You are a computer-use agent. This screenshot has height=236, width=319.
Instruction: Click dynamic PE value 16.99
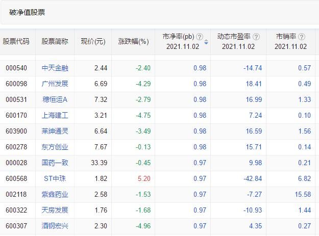[x=254, y=99]
